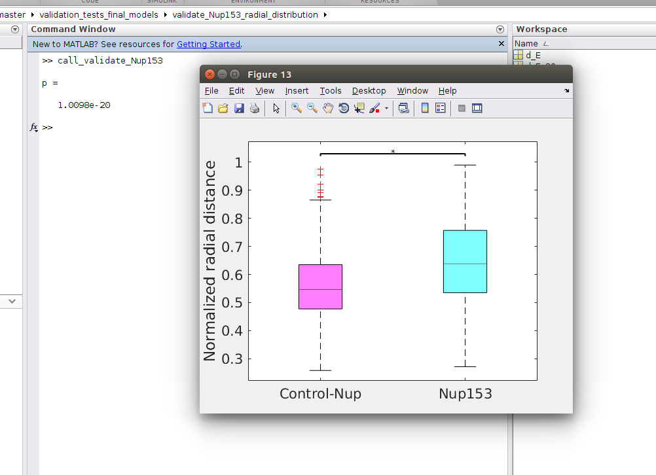Click the Show Plot Tools and dock icon
656x475 pixels.
tap(477, 109)
